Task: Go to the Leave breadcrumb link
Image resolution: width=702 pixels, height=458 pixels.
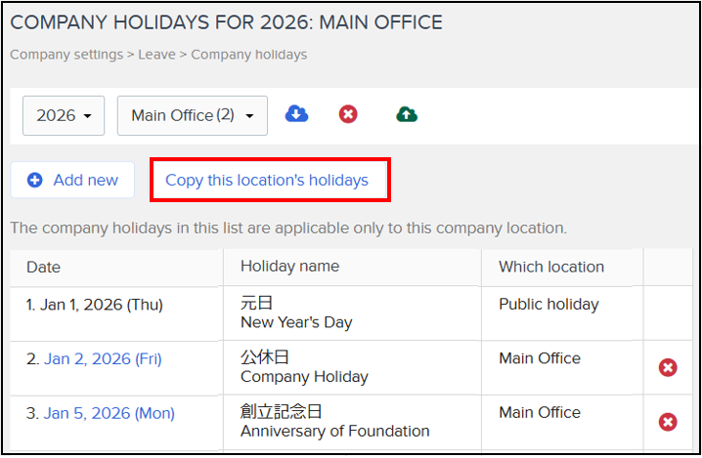Action: coord(156,55)
